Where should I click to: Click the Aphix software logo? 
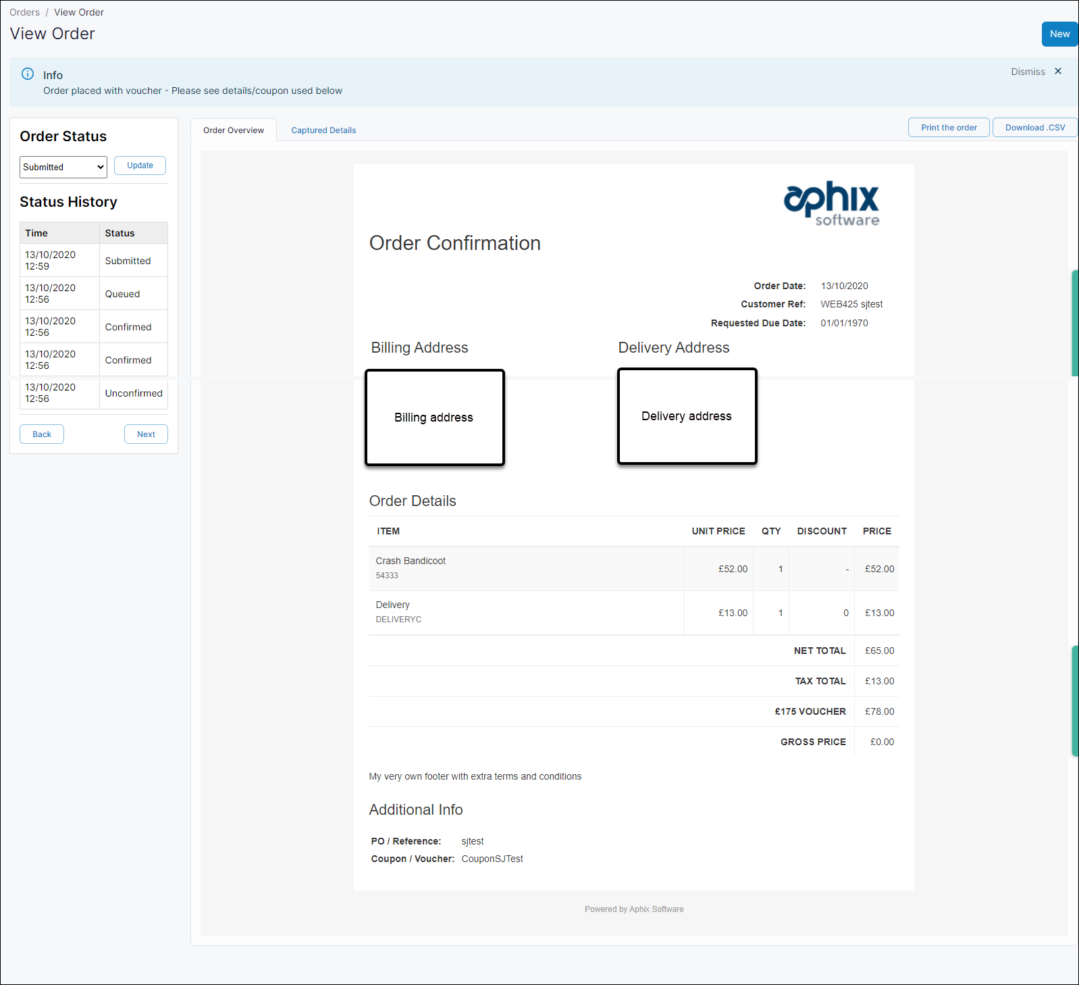click(831, 203)
